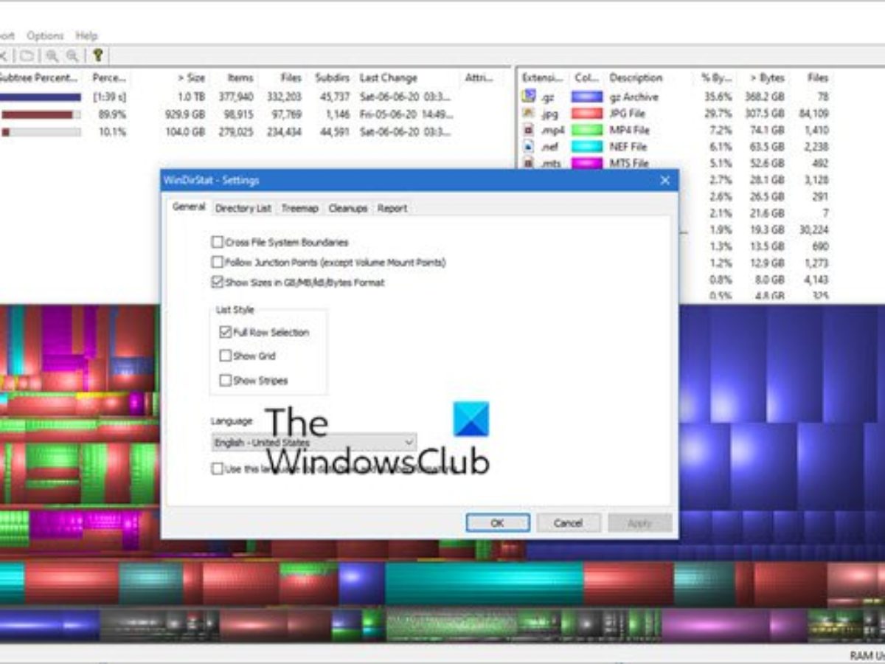The height and width of the screenshot is (664, 885).
Task: Sort by the Items column header
Action: pos(240,77)
